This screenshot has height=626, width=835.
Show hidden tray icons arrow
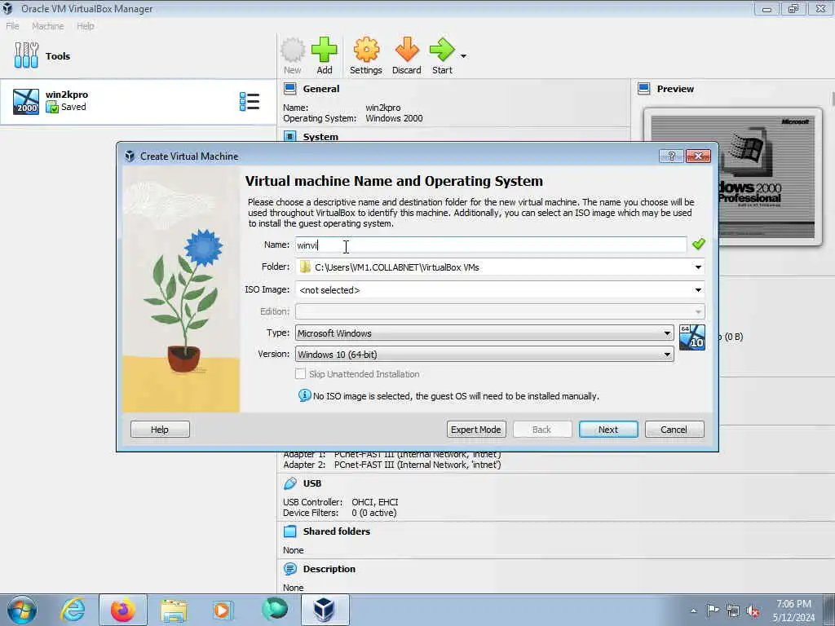pos(693,611)
